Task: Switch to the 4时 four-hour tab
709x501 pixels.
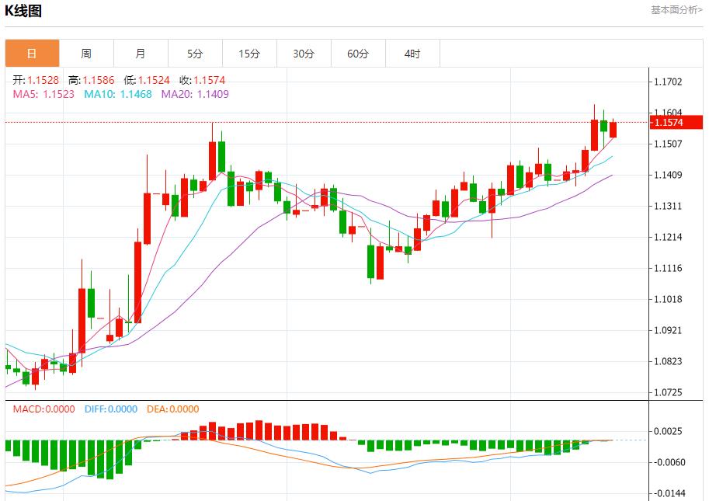Action: click(x=412, y=54)
